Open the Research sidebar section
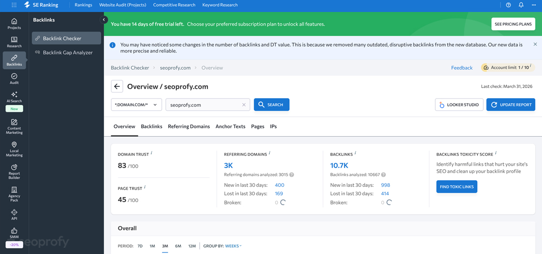Viewport: 542px width, 254px height. [x=14, y=42]
